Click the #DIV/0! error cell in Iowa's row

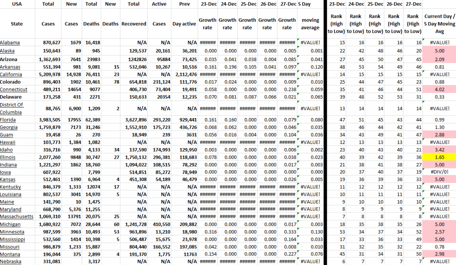439,172
